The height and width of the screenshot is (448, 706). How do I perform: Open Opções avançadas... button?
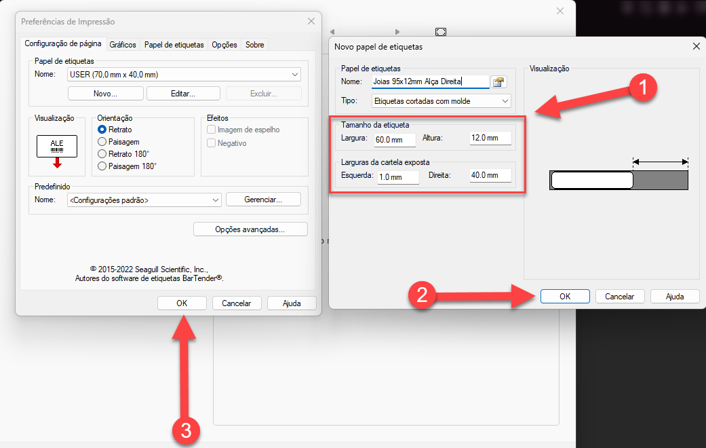pos(250,229)
